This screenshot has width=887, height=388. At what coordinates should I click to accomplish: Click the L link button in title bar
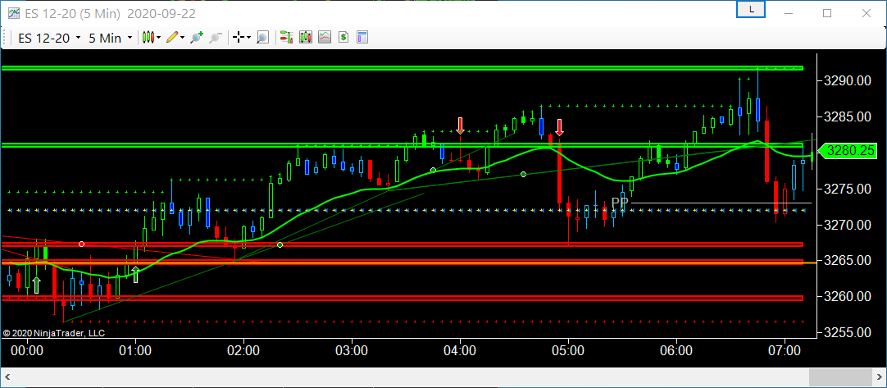pos(751,10)
